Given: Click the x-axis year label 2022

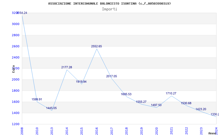Looking at the screenshot, I should pyautogui.click(x=186, y=131).
